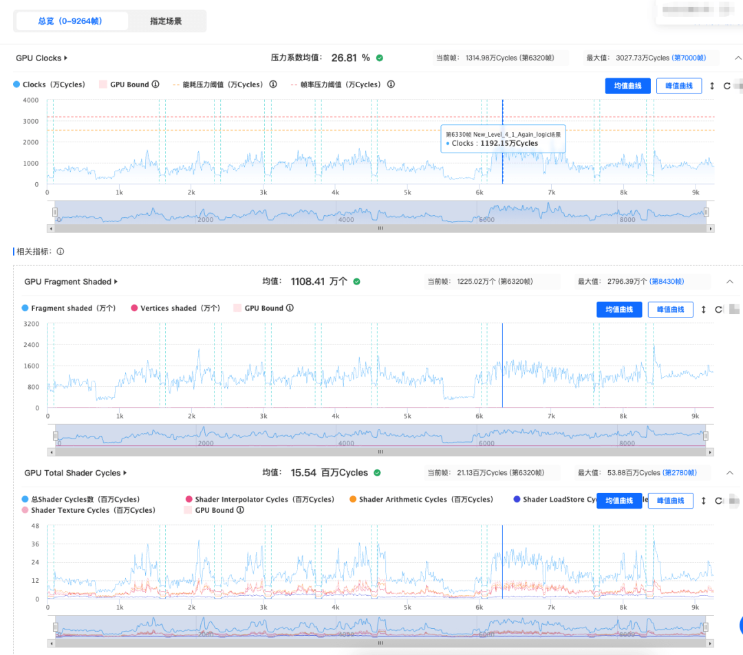The width and height of the screenshot is (743, 655).
Task: Click info icon next to 相关指标
Action: coord(60,252)
